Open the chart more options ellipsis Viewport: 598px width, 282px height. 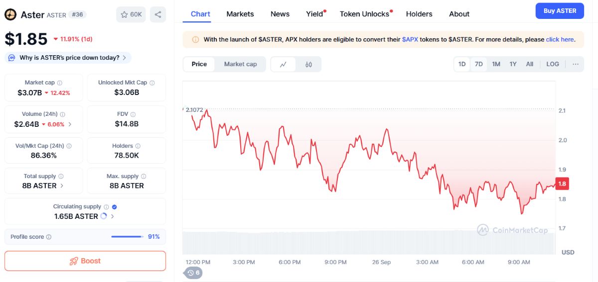pos(576,64)
